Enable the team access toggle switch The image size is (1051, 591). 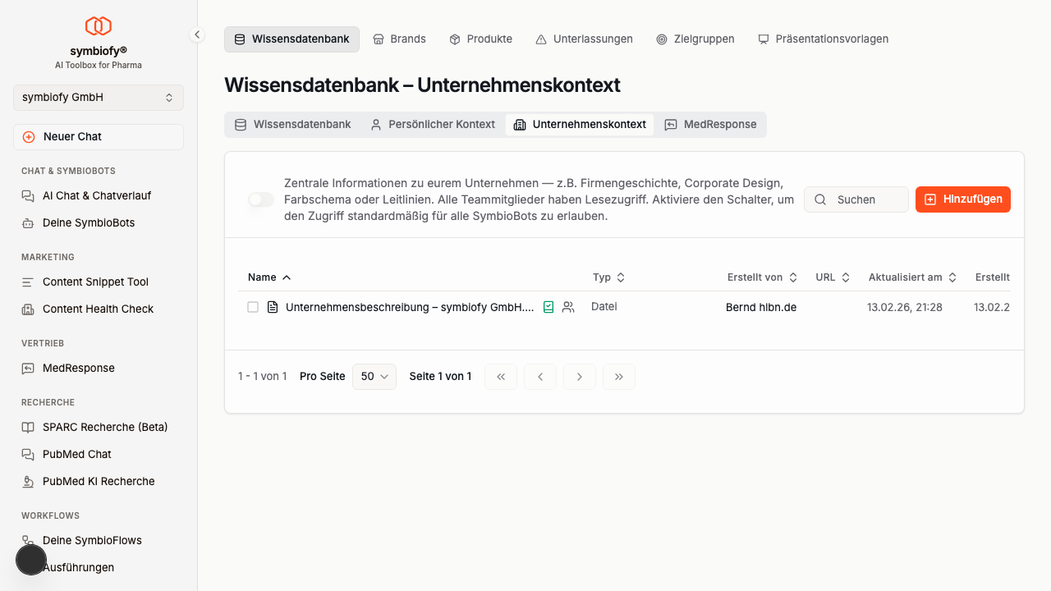260,199
